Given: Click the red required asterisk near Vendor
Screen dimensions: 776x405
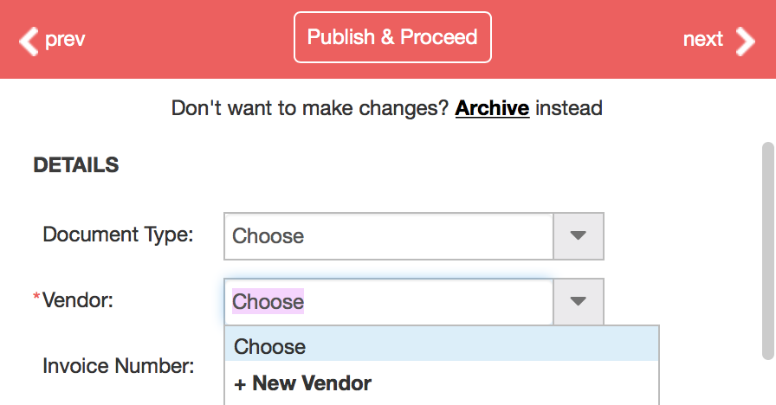Looking at the screenshot, I should coord(36,296).
